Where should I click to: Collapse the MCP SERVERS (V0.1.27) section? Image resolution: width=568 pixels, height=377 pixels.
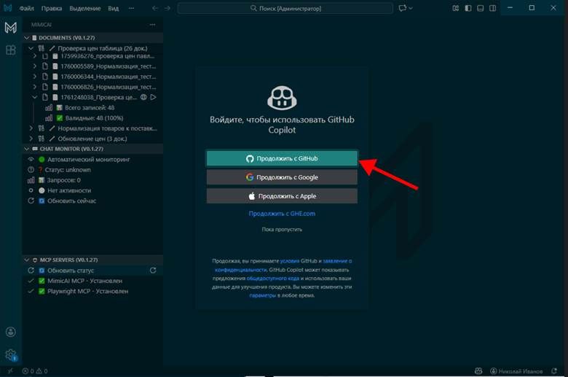coord(26,260)
